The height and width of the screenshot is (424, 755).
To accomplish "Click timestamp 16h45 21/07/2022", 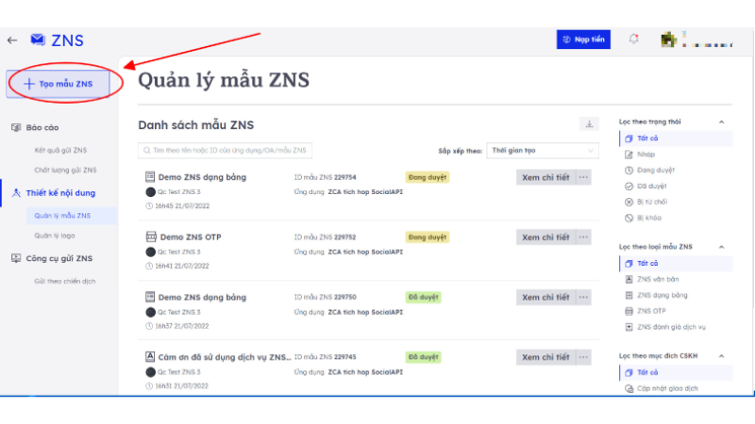I will [182, 205].
